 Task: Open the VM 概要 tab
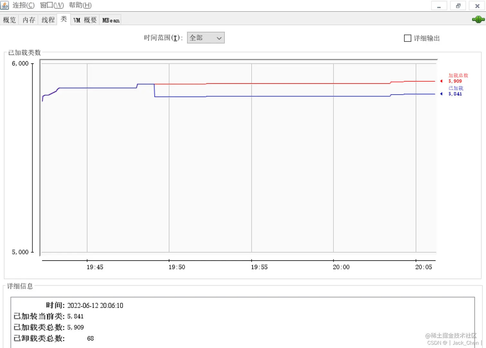[85, 20]
